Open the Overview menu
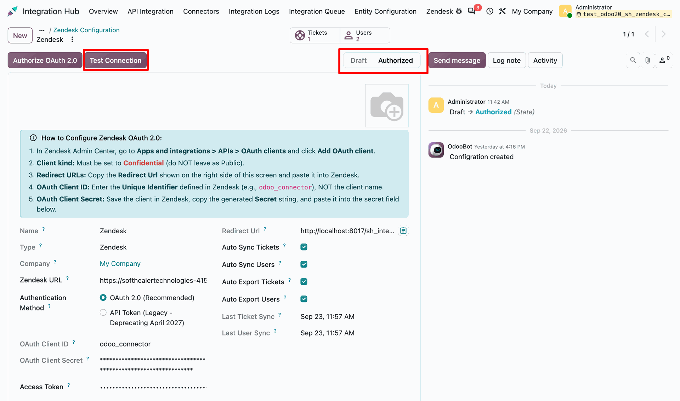 103,11
